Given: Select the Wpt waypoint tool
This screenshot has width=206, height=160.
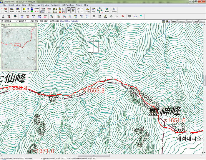Looking at the screenshot, I should click(24, 10).
